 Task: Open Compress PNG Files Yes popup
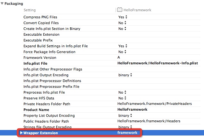coord(123,17)
